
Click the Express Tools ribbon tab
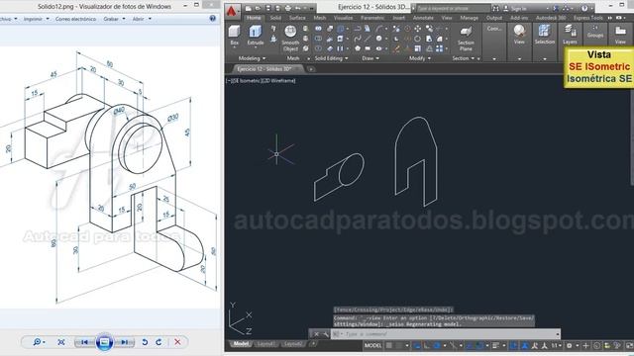coord(587,18)
